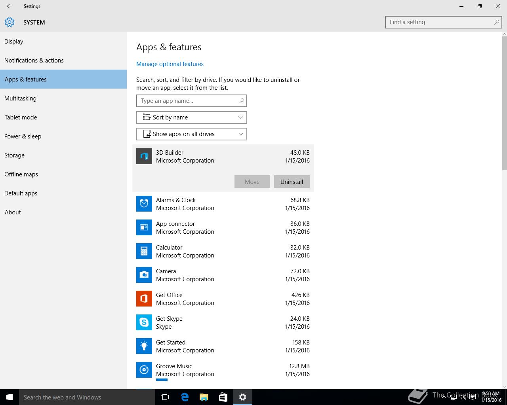Click the Search the web and Windows box
Viewport: 507px width, 405px height.
(x=87, y=397)
